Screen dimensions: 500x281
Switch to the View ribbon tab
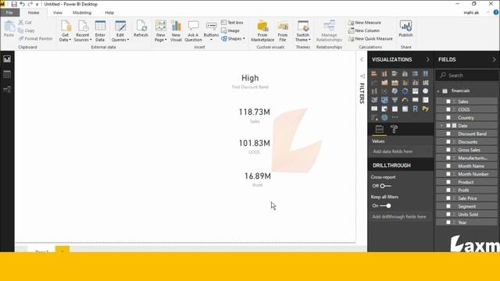(x=57, y=12)
